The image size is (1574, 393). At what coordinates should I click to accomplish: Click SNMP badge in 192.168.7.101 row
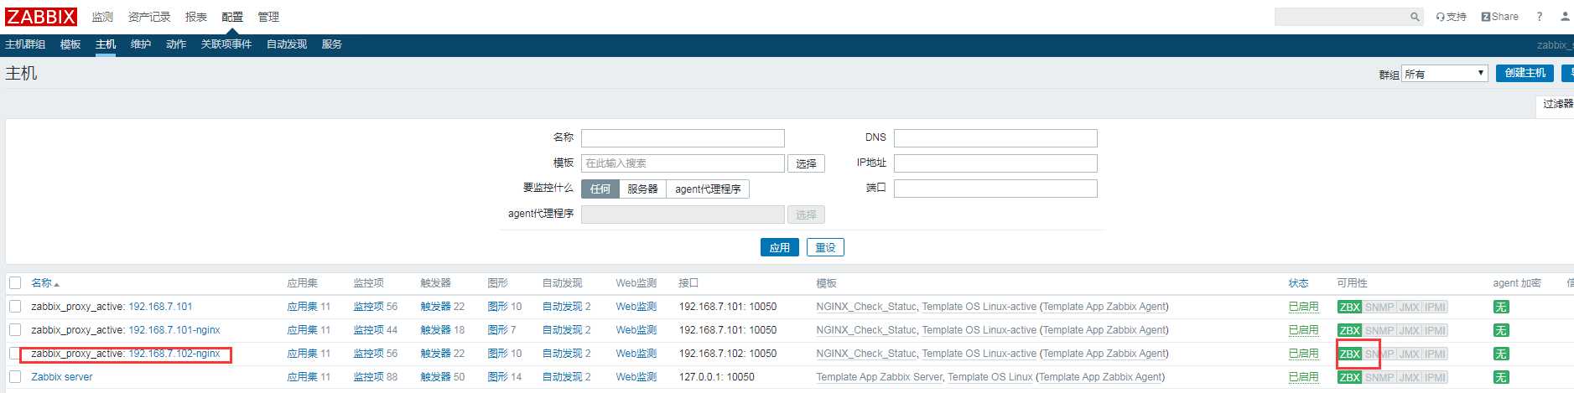coord(1379,308)
